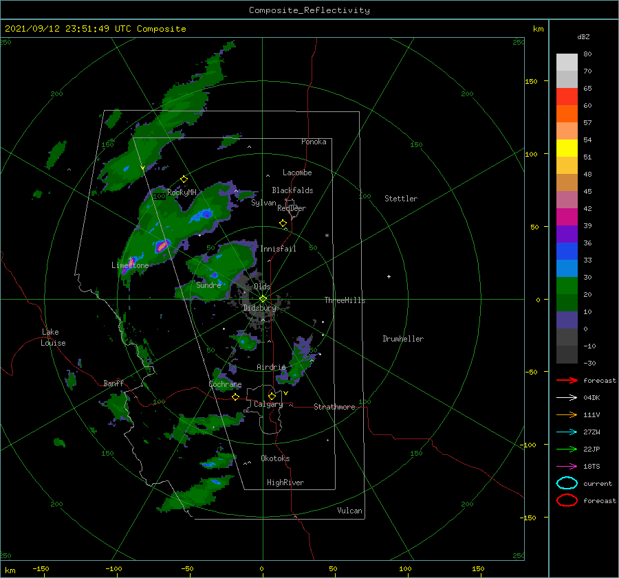This screenshot has height=578, width=619.
Task: Click the Ponoka town label
Action: point(314,142)
